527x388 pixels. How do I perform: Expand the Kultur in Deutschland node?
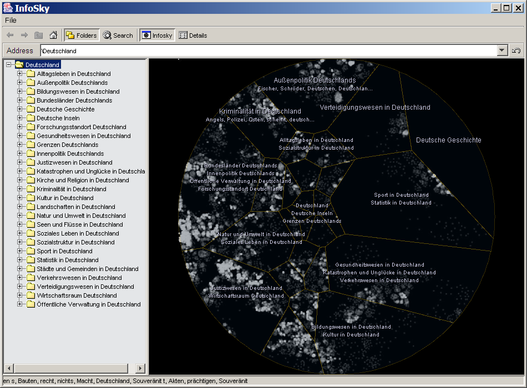[x=20, y=198]
